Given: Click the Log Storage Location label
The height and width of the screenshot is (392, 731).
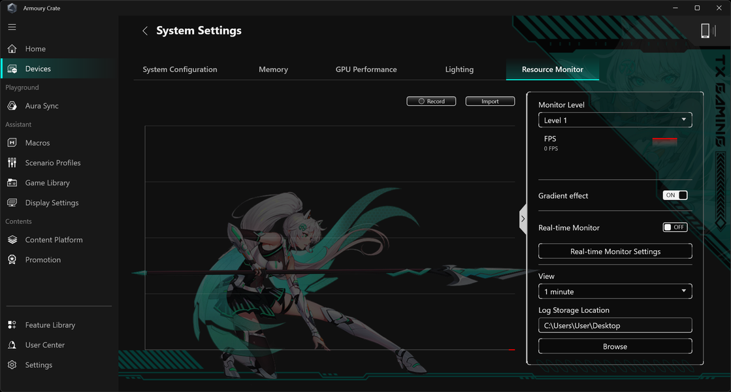Looking at the screenshot, I should click(574, 310).
